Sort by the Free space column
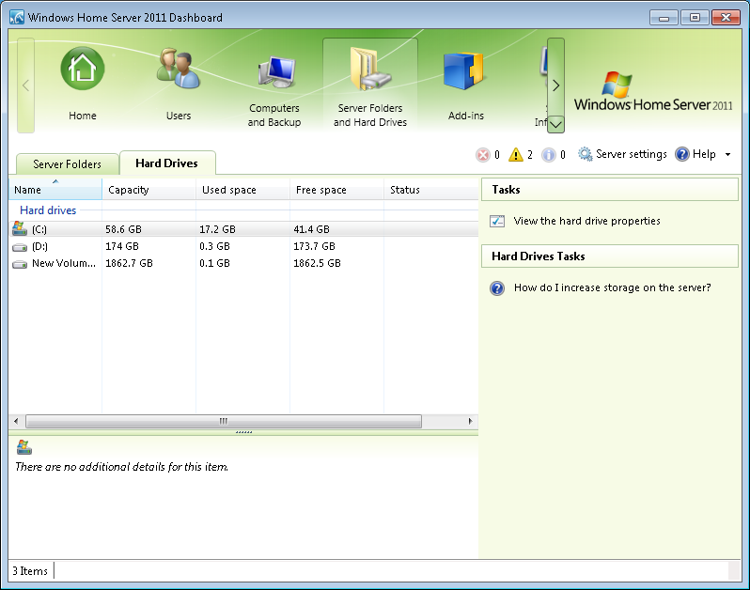This screenshot has height=590, width=750. (336, 190)
